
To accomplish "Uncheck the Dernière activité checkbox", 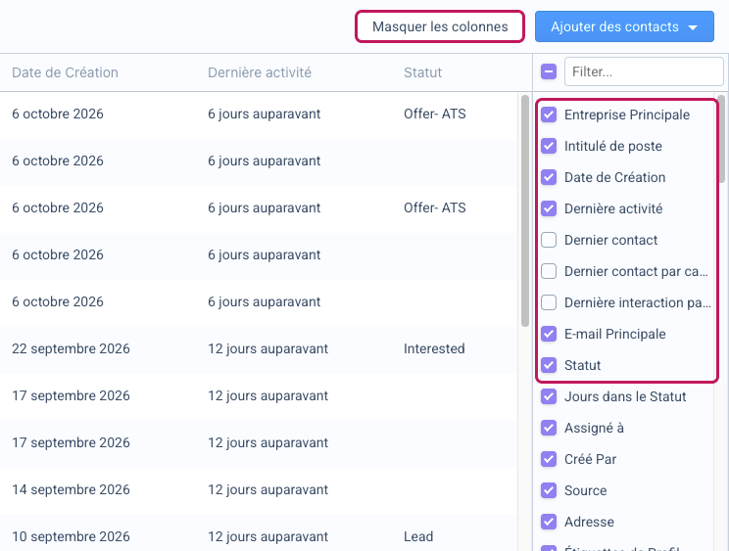I will [x=549, y=208].
